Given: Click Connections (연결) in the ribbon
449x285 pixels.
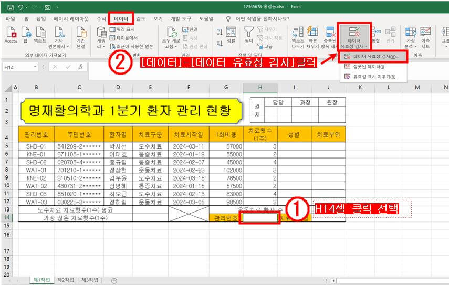Looking at the screenshot, I should pos(190,29).
